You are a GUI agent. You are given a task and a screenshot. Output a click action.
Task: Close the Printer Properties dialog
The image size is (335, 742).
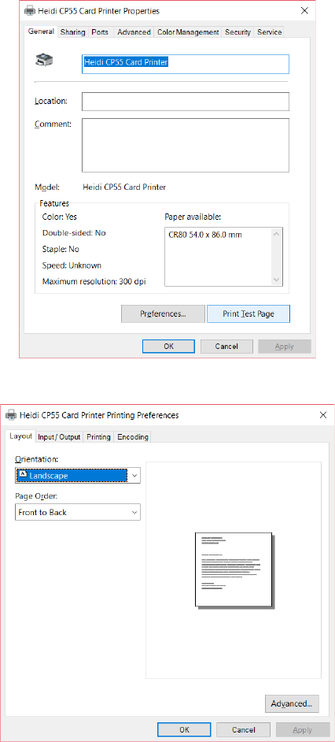pyautogui.click(x=305, y=10)
